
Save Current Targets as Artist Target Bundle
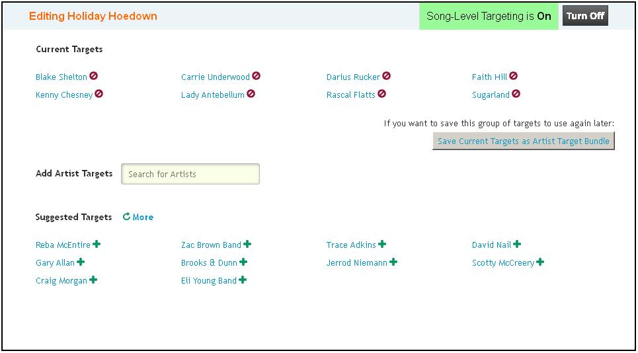coord(523,141)
